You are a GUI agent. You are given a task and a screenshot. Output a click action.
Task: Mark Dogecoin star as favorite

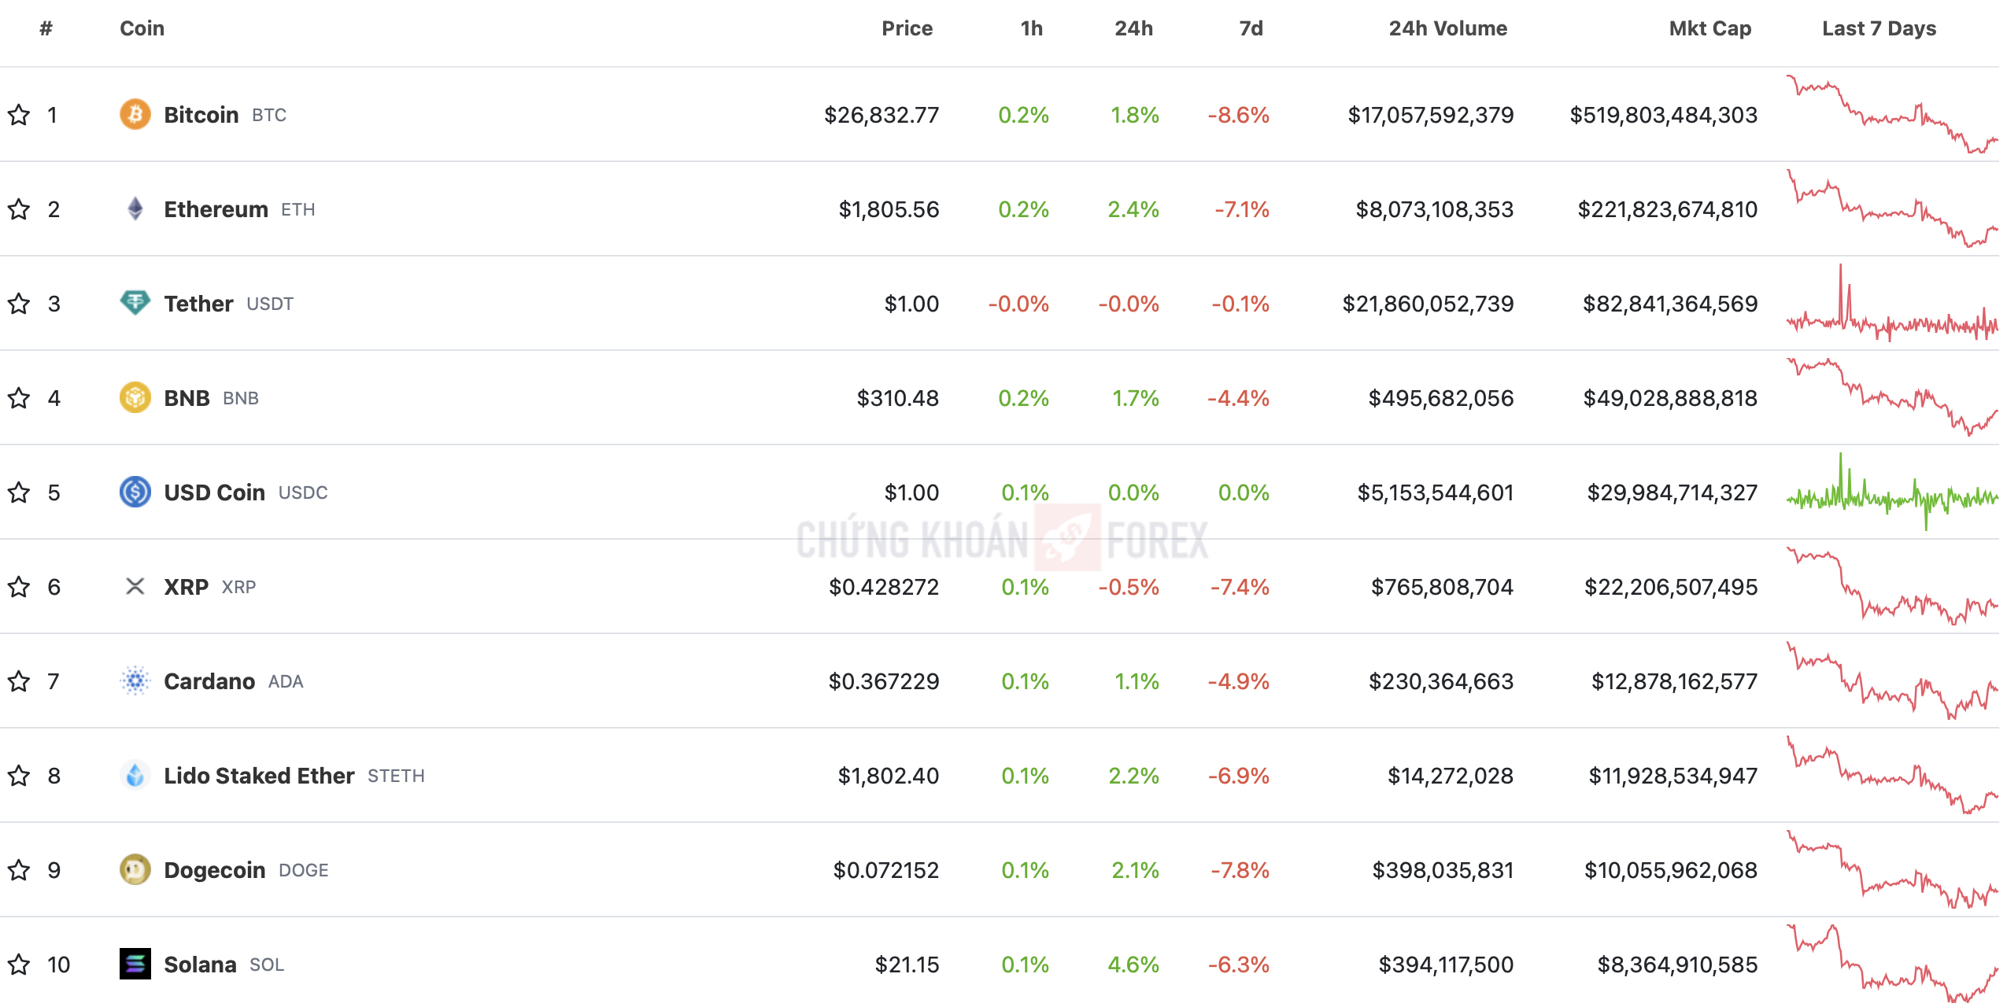[x=19, y=870]
